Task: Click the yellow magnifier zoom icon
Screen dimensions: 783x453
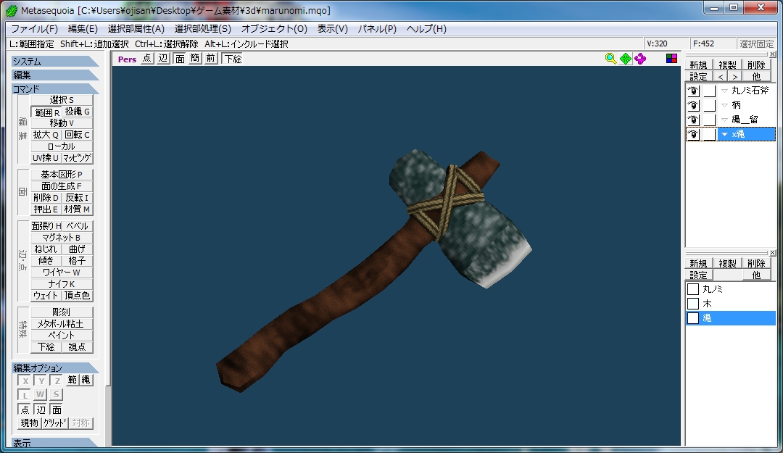Action: (610, 59)
